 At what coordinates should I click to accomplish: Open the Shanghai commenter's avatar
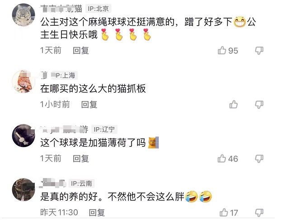tap(23, 82)
